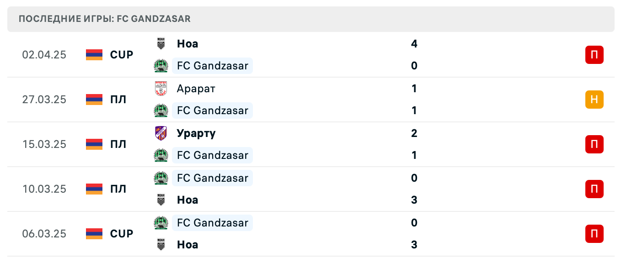This screenshot has width=621, height=263.
Task: Click the Ноа crest in the 10.03.25 row
Action: (x=161, y=200)
